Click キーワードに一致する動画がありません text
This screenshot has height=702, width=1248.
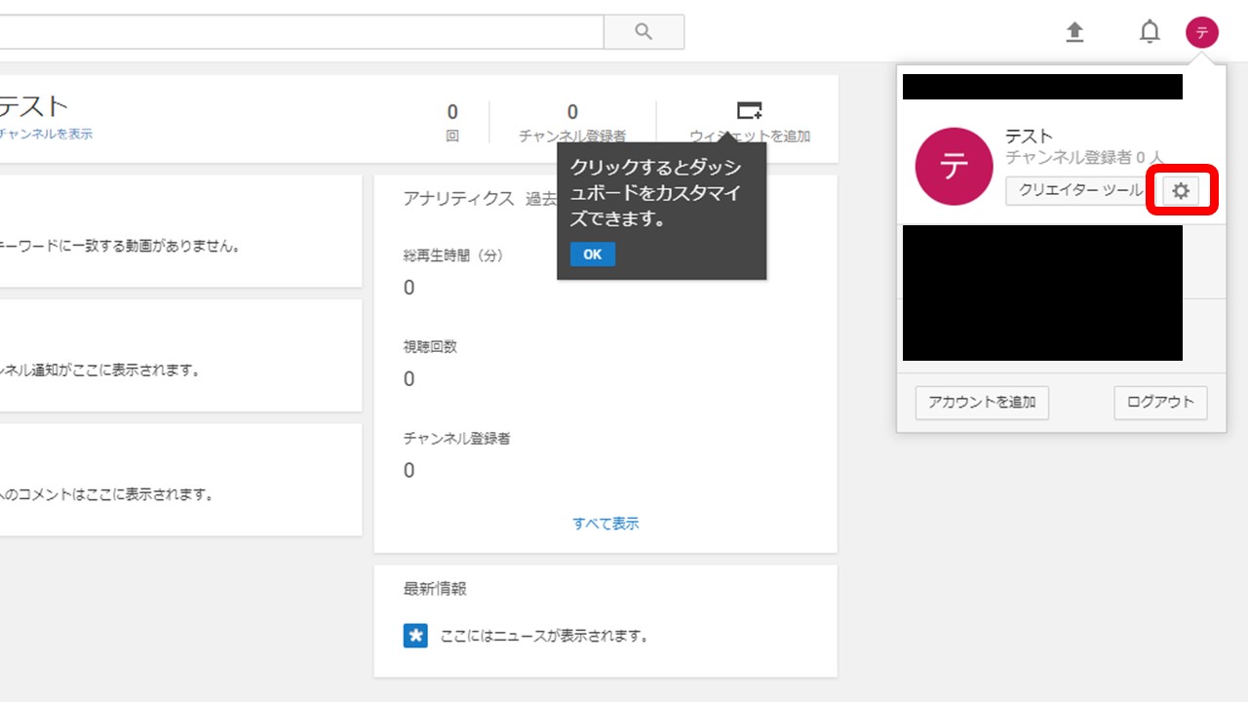(x=120, y=247)
